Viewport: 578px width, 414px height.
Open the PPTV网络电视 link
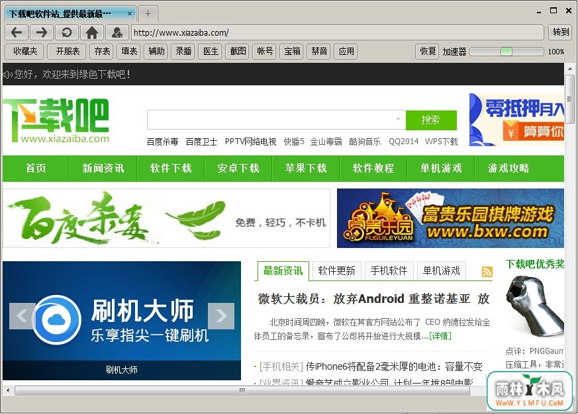pyautogui.click(x=250, y=142)
